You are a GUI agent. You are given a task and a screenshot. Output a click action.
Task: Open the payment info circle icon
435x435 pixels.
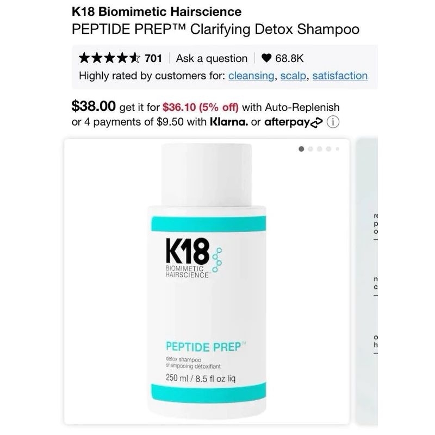333,122
